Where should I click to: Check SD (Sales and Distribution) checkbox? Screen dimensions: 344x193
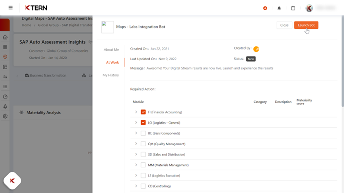(143, 154)
